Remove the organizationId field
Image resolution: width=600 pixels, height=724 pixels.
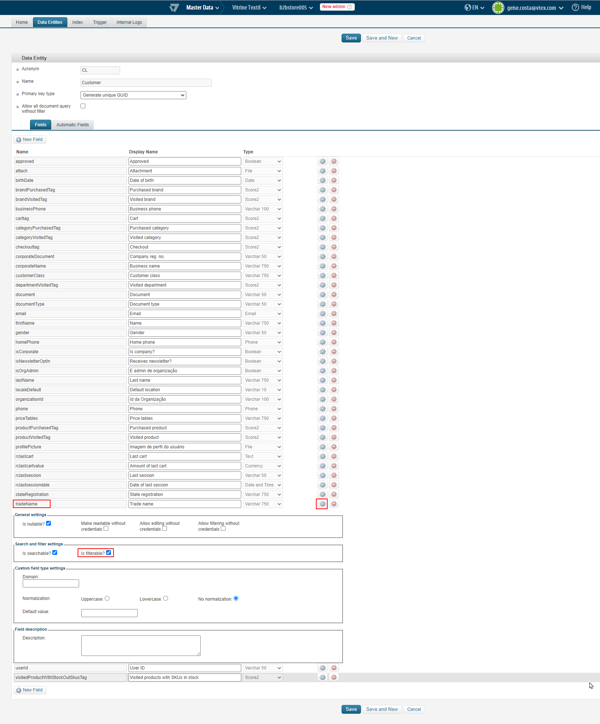pos(334,399)
